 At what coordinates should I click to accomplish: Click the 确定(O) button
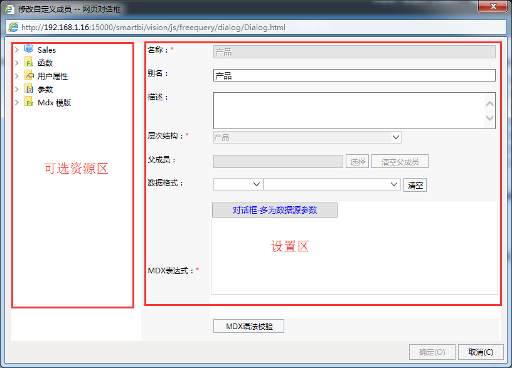point(432,352)
